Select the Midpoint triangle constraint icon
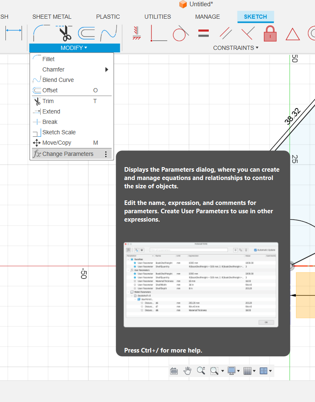Viewport: 315px width, 402px height. (x=293, y=34)
